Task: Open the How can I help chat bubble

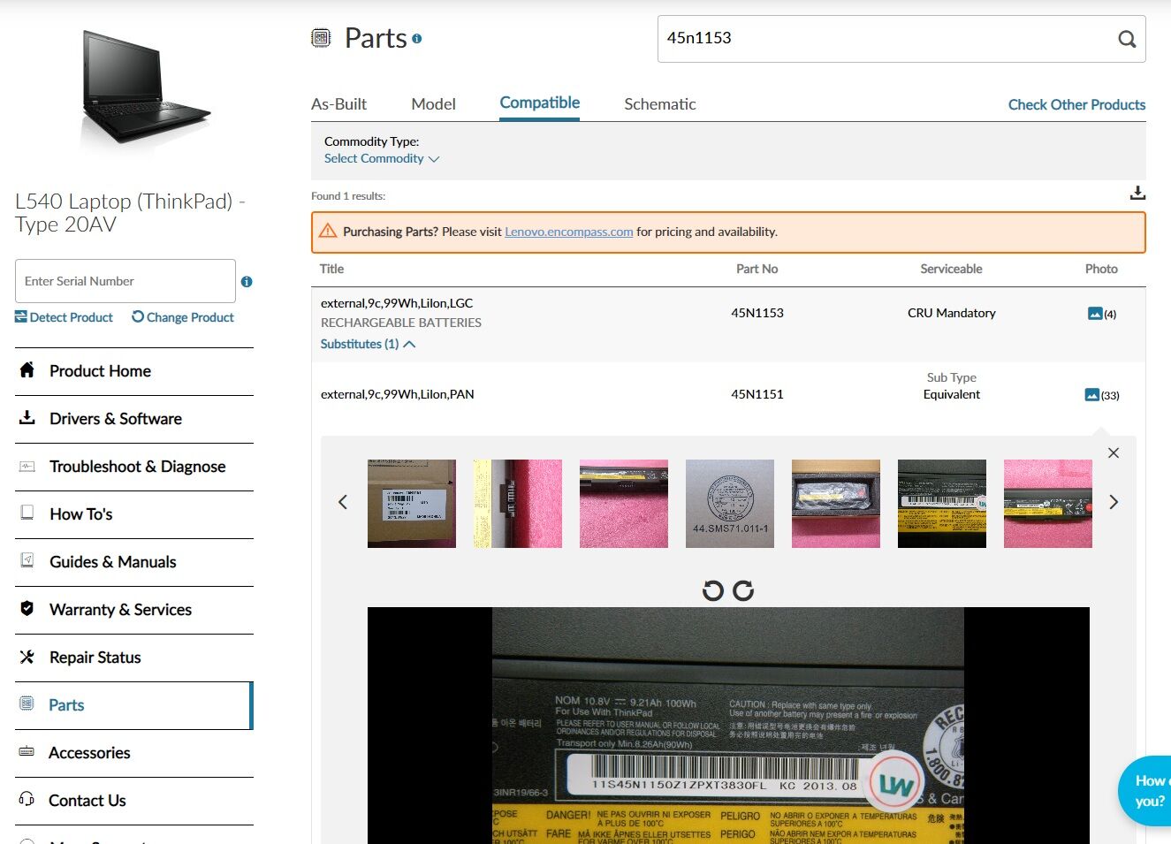Action: (x=1145, y=791)
